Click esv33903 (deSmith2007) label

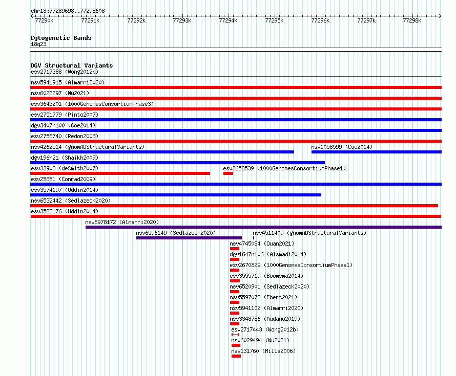[x=65, y=168]
